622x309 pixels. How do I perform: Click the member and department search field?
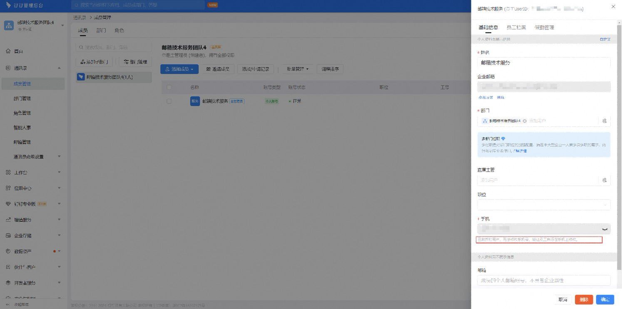pyautogui.click(x=114, y=47)
